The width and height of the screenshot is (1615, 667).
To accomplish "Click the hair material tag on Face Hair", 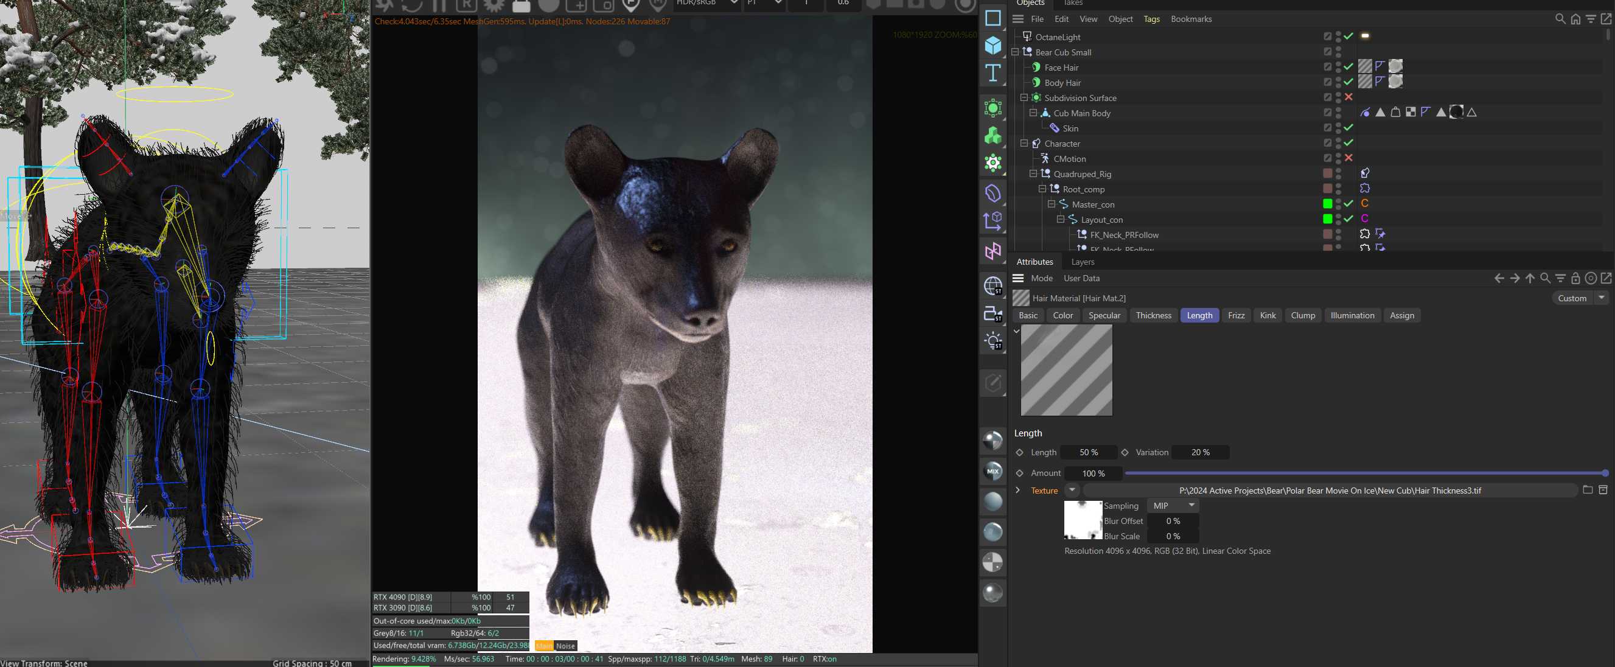I will (1365, 66).
